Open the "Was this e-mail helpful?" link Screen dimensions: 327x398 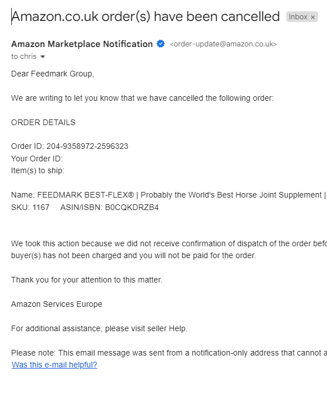54,365
